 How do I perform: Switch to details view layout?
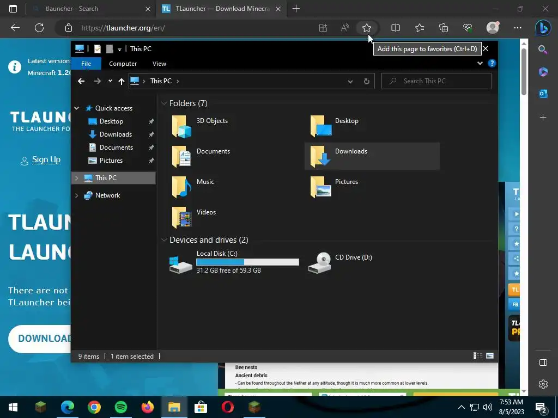(x=477, y=356)
